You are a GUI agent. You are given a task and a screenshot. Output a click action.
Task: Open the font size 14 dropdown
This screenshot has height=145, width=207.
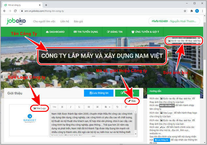click(54, 107)
